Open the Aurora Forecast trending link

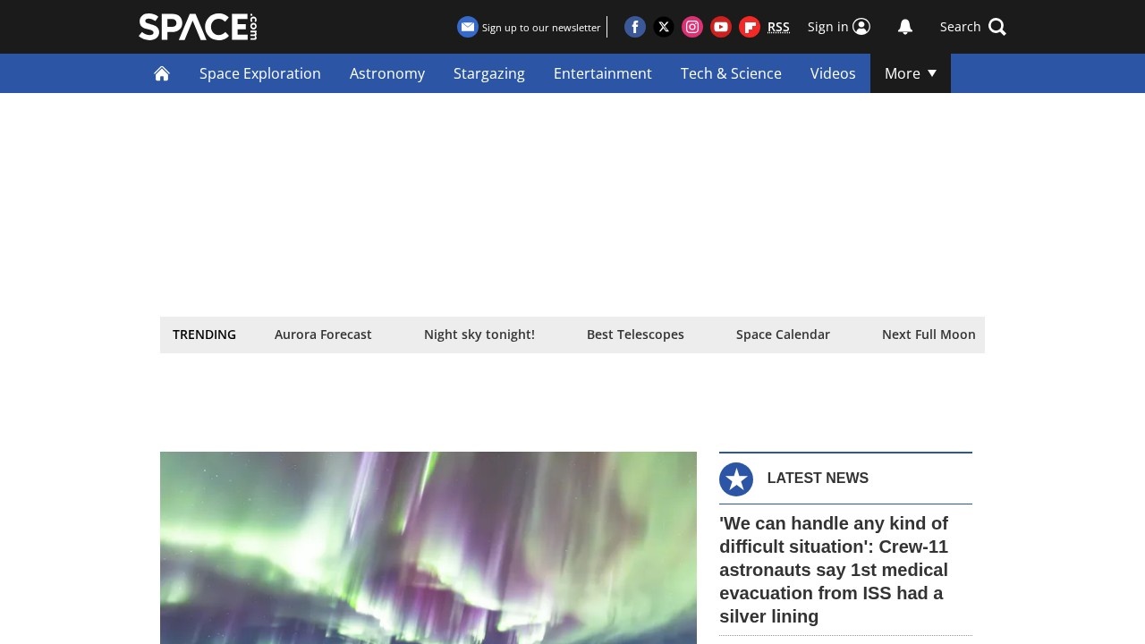pos(323,335)
